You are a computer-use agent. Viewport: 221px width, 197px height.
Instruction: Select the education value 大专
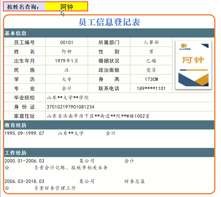click(x=67, y=79)
